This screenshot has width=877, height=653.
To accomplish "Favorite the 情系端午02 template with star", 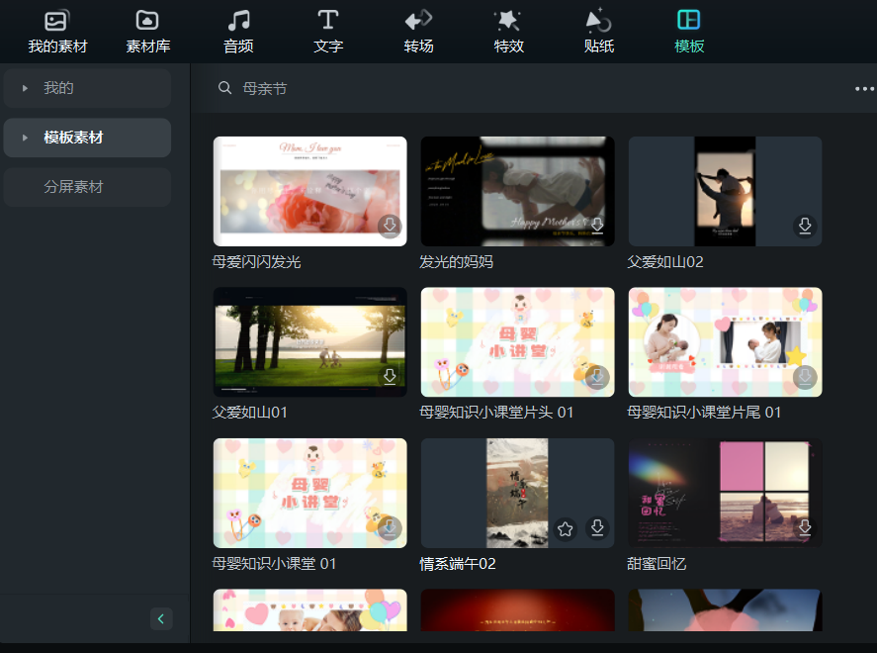I will tap(565, 528).
